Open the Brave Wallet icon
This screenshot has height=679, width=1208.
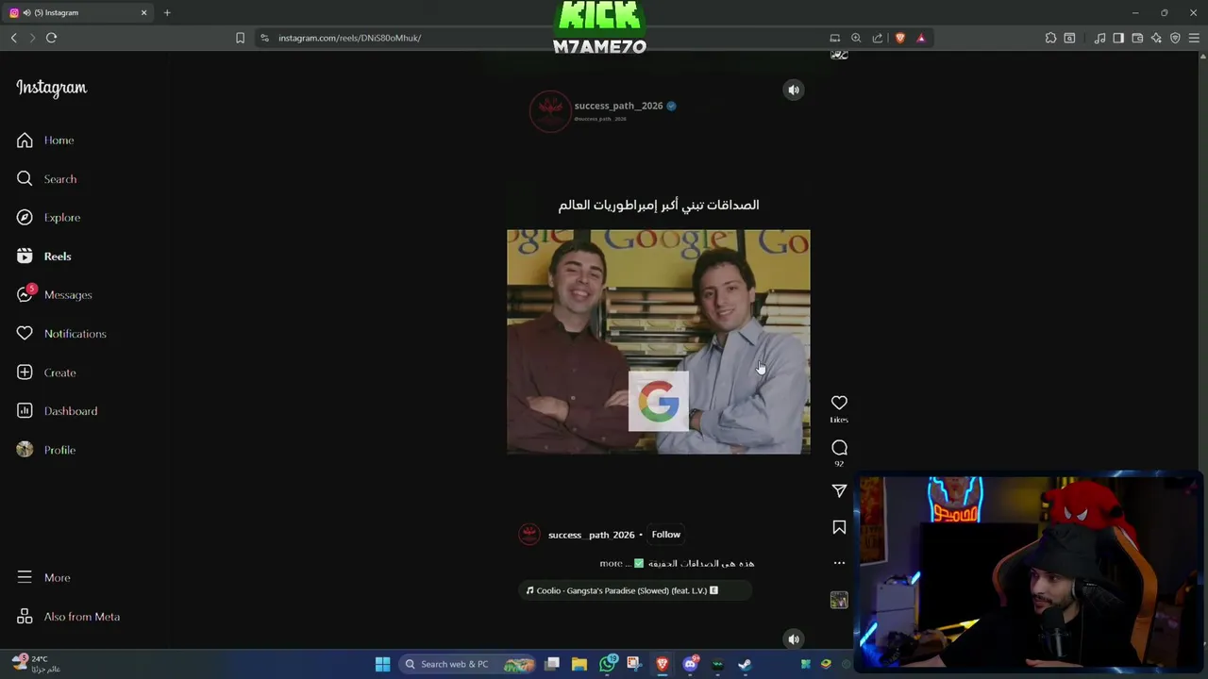click(1137, 38)
